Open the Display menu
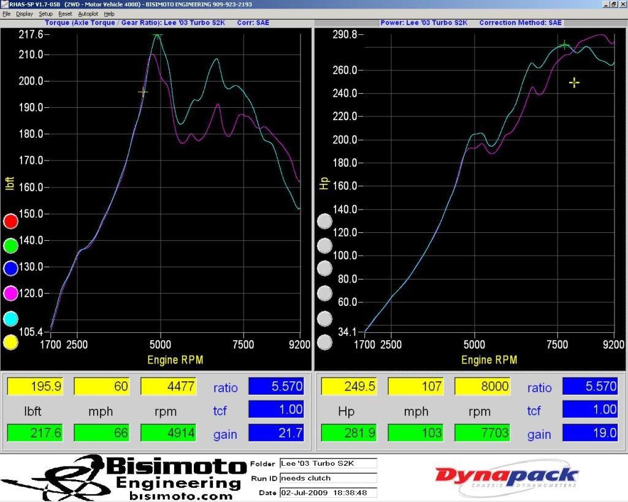The image size is (628, 502). click(x=25, y=13)
